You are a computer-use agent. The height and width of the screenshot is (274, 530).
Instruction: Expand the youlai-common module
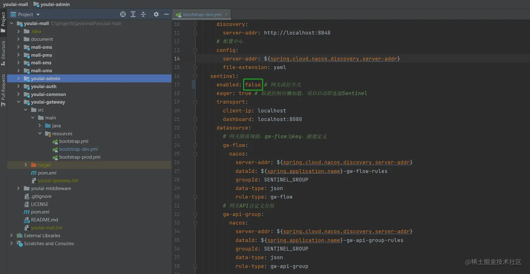coord(19,94)
